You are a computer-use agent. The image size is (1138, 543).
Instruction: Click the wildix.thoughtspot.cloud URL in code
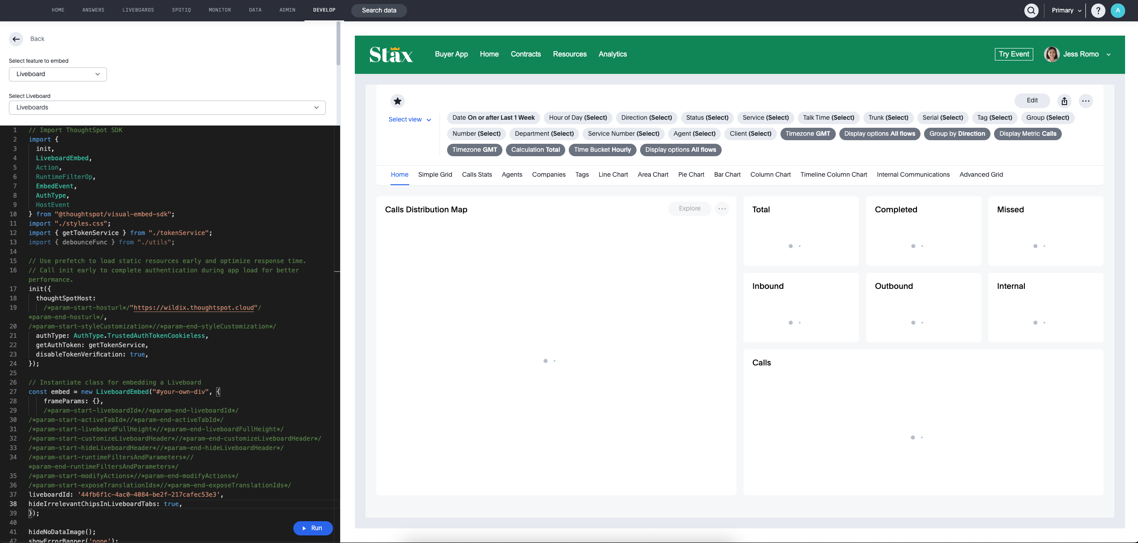[x=194, y=308]
